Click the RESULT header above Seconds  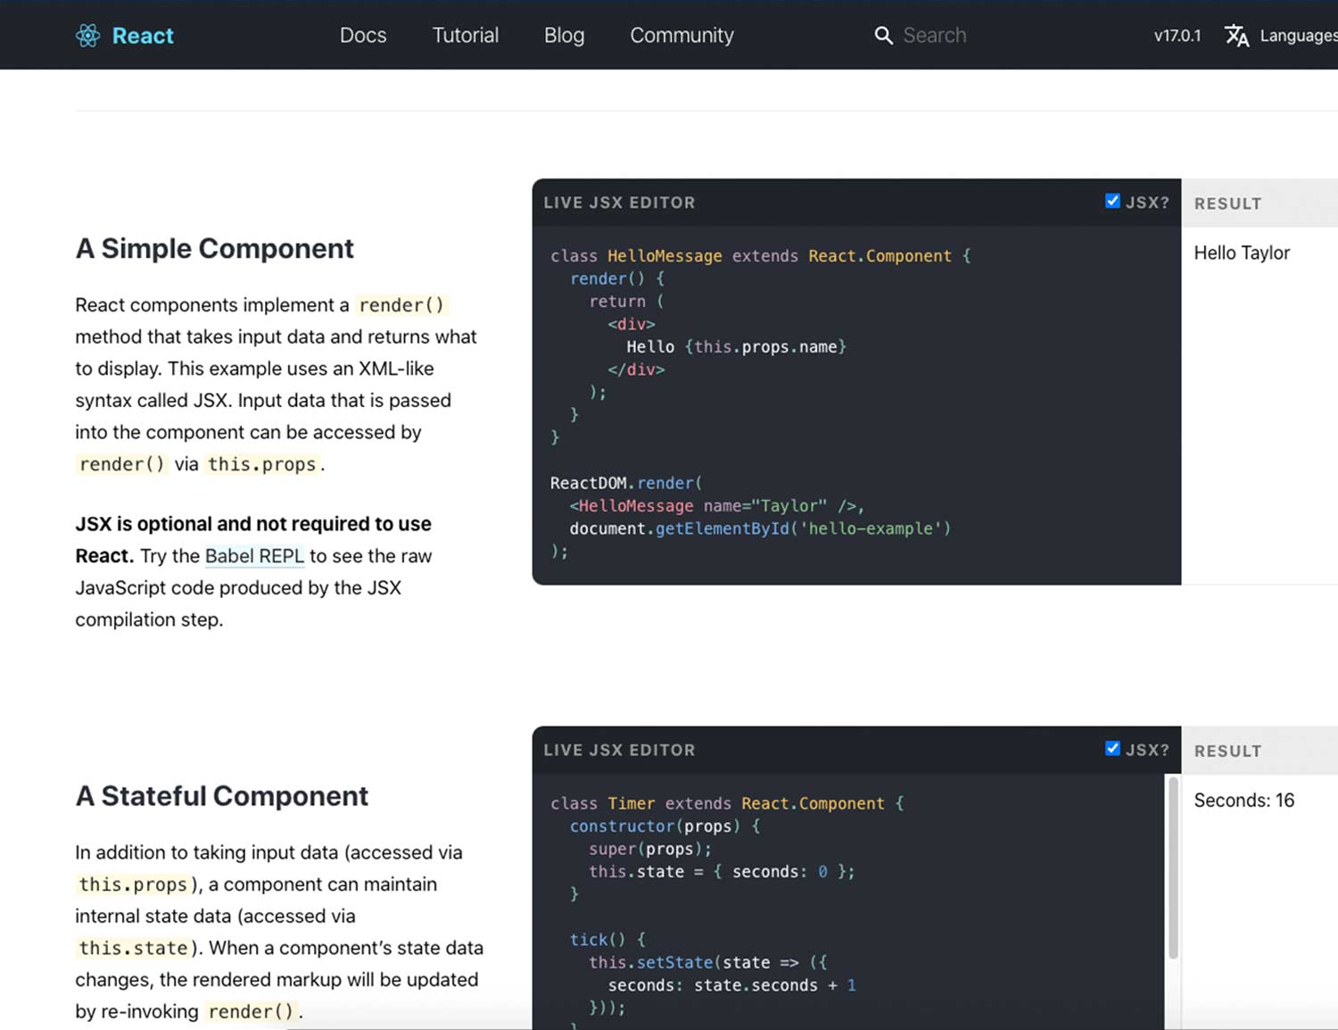coord(1228,751)
